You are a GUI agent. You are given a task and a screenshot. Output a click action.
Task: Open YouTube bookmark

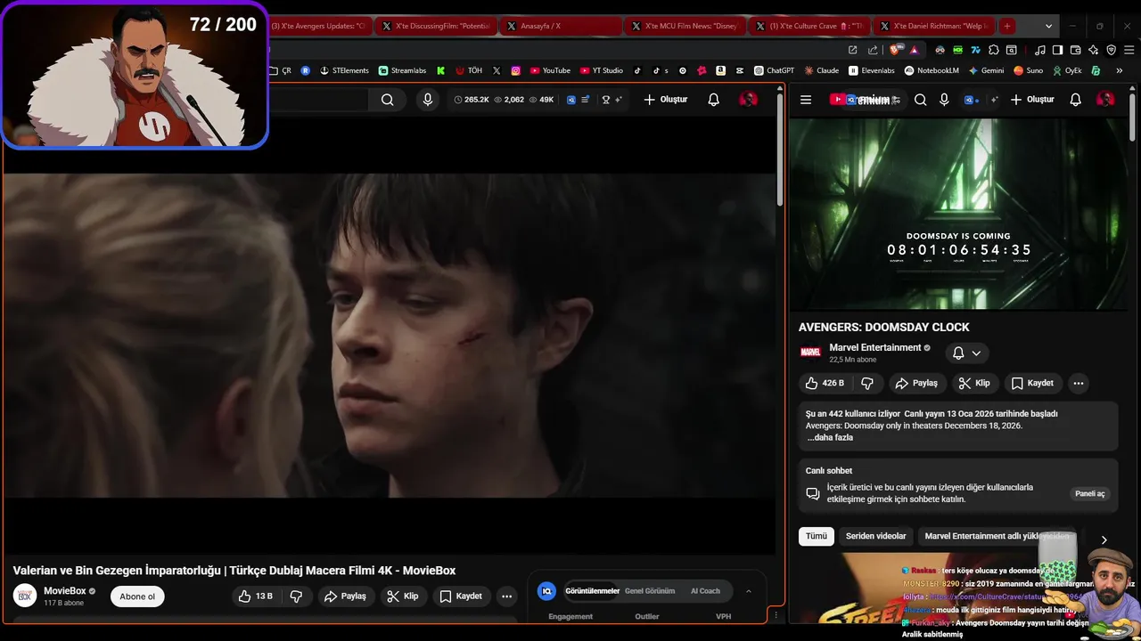550,70
